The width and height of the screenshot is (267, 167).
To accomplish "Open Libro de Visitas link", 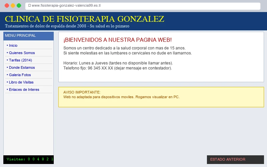I will pyautogui.click(x=21, y=82).
